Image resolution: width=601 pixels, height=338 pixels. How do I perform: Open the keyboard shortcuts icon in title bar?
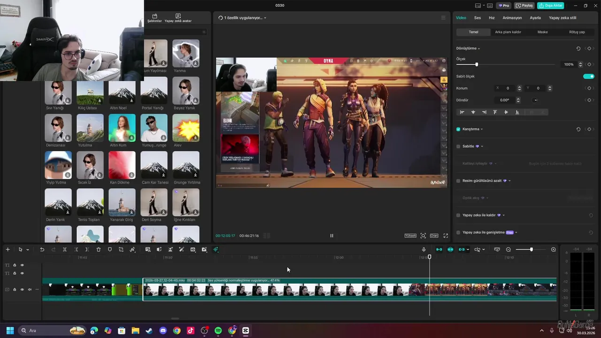pyautogui.click(x=490, y=6)
